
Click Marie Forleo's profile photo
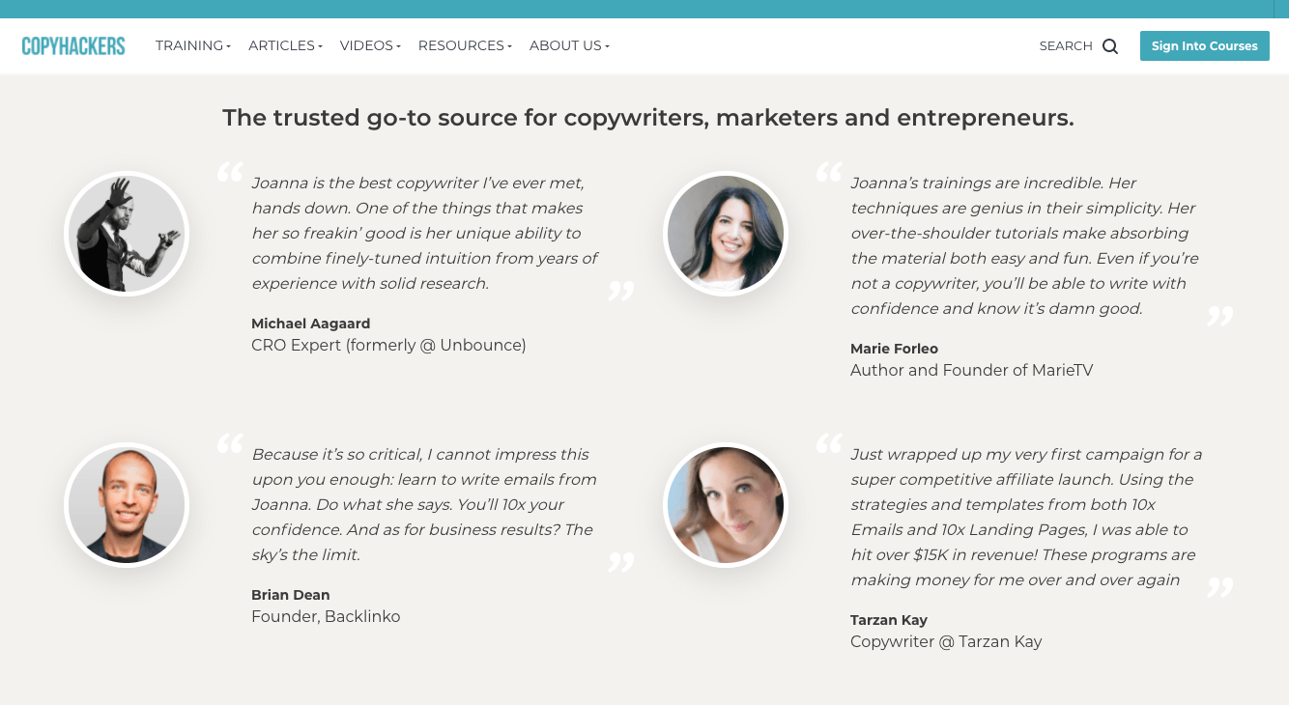click(x=725, y=233)
